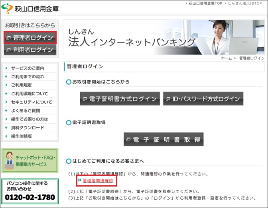
Task: Click ID・パスワード方式ログイン button
Action: (x=203, y=99)
